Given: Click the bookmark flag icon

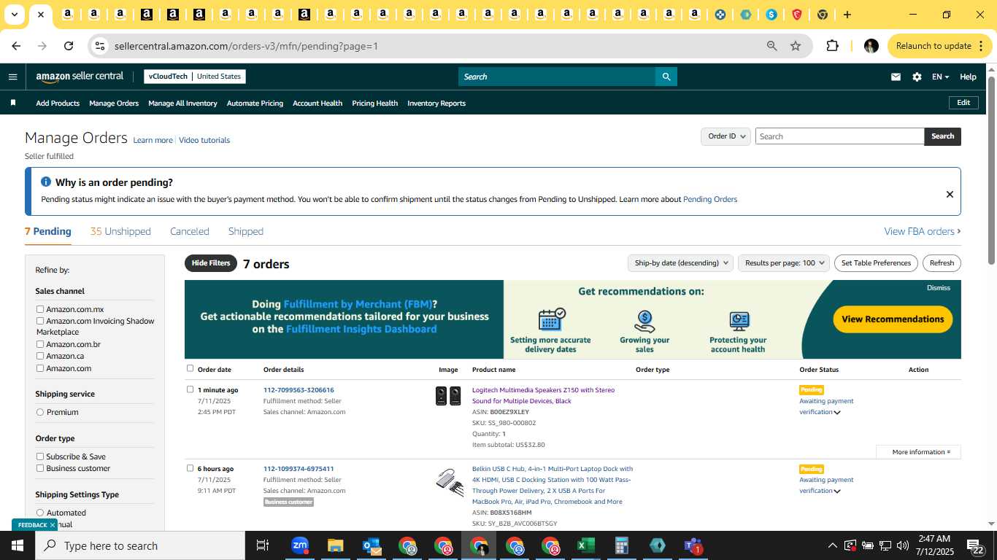Looking at the screenshot, I should (x=13, y=103).
